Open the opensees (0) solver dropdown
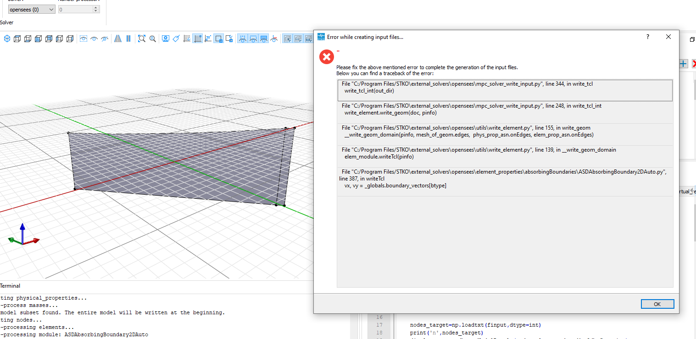The width and height of the screenshot is (696, 339). (32, 9)
